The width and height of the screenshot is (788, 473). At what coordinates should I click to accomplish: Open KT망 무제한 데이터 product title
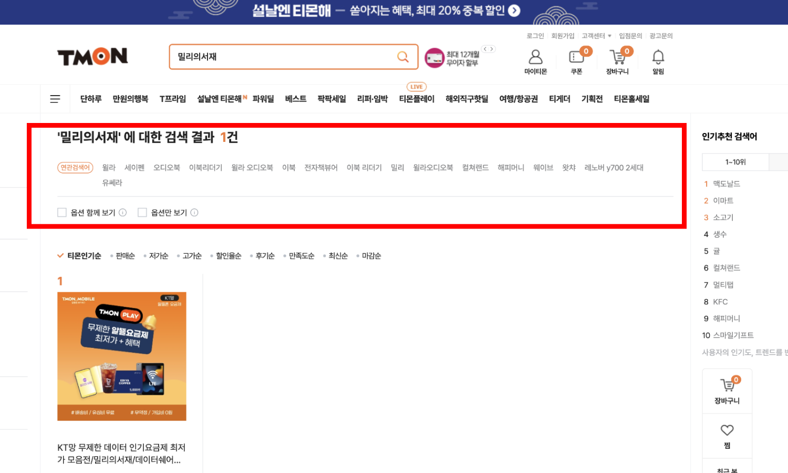pyautogui.click(x=121, y=454)
